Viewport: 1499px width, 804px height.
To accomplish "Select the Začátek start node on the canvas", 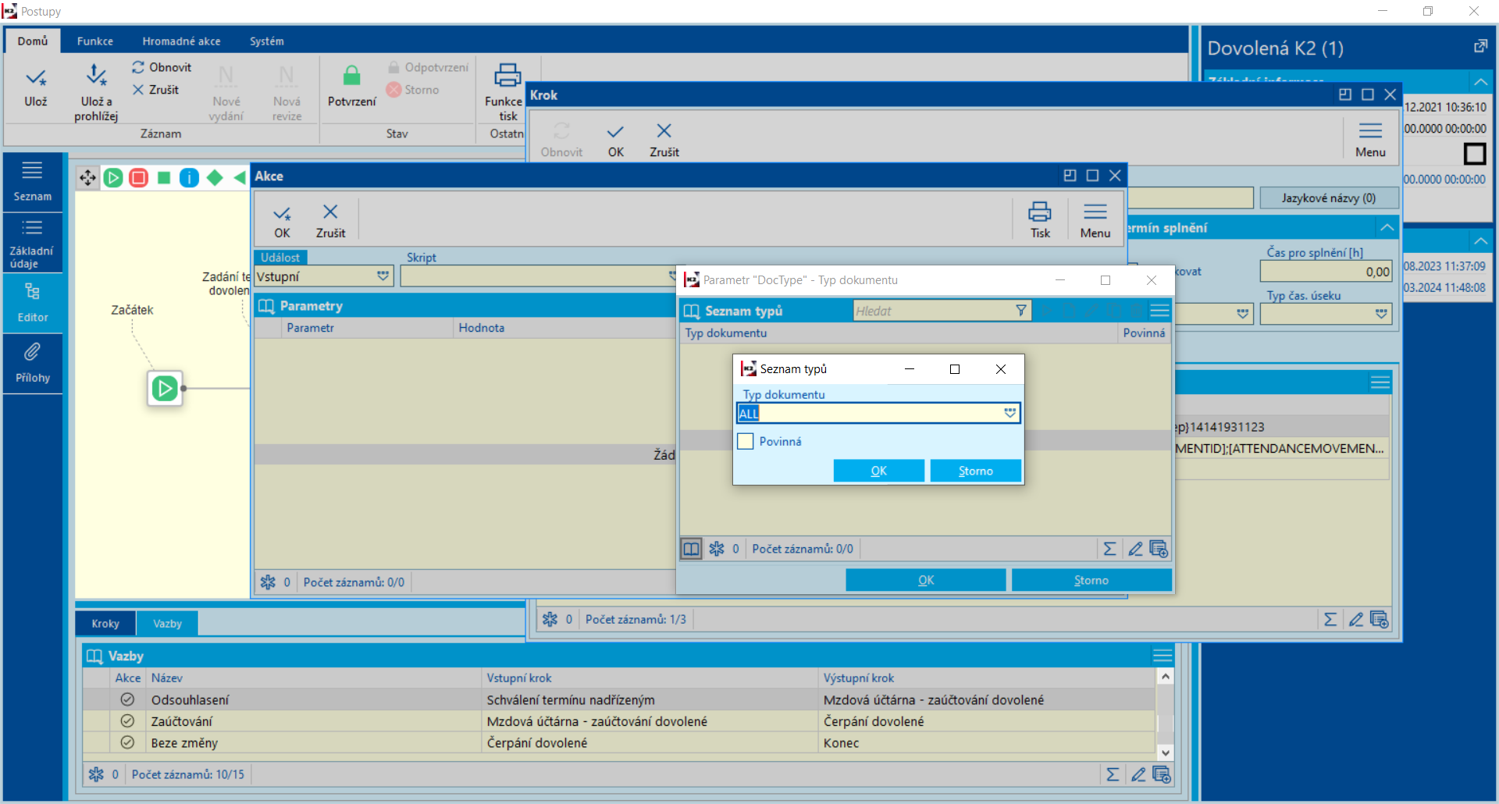I will pos(165,388).
